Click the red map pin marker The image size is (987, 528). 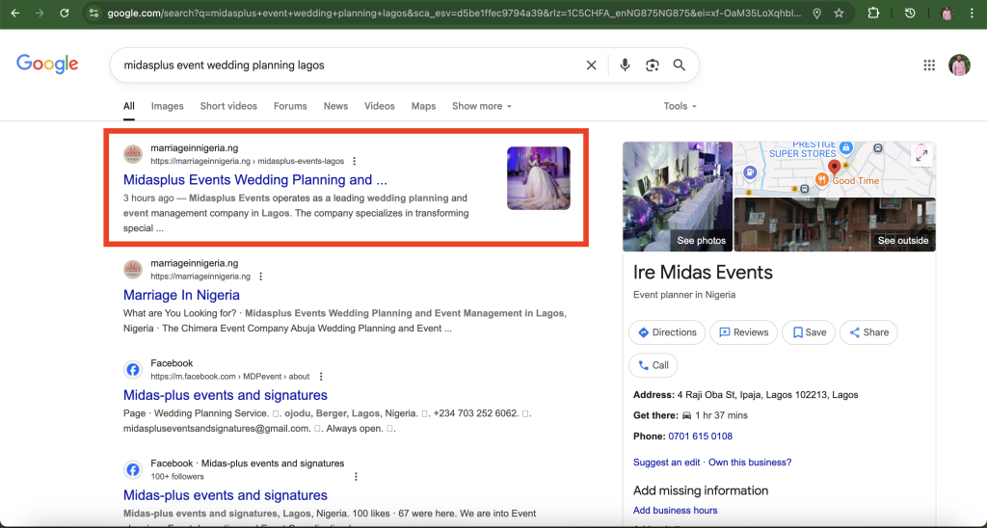click(835, 167)
